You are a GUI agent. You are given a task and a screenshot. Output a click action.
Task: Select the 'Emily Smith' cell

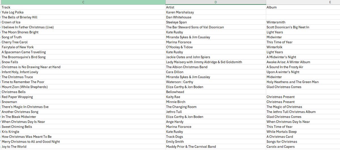[x=216, y=142]
